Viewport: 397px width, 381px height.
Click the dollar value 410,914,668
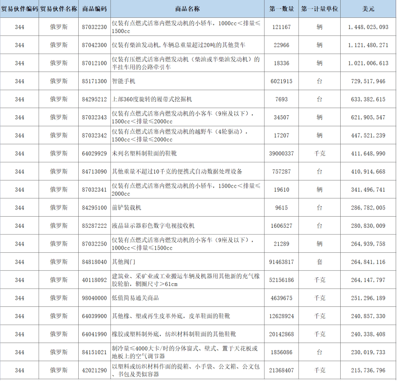368,172
